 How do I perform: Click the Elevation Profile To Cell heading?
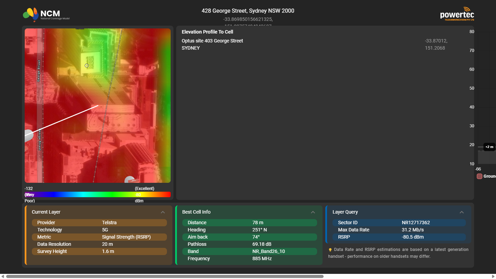click(207, 32)
